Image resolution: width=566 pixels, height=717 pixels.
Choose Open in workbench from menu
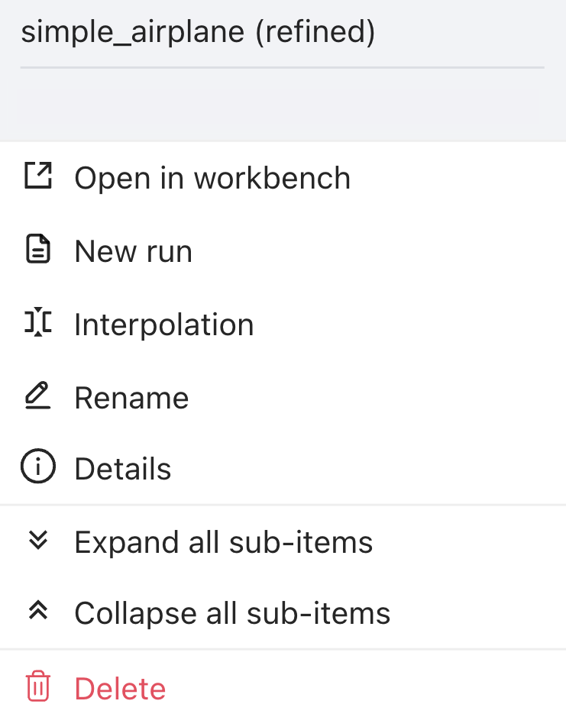212,178
